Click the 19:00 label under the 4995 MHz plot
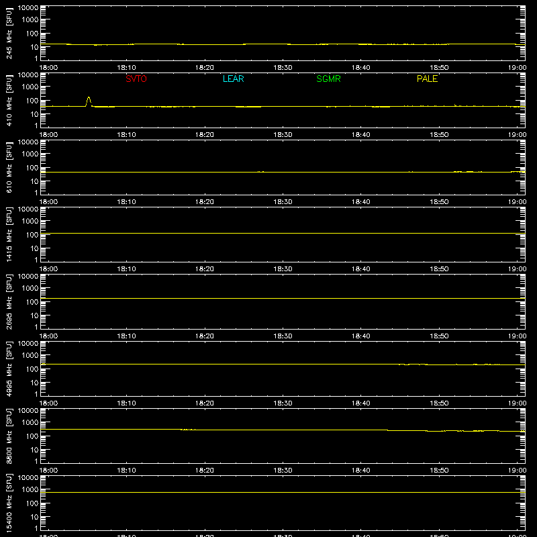The width and height of the screenshot is (537, 537). click(517, 403)
